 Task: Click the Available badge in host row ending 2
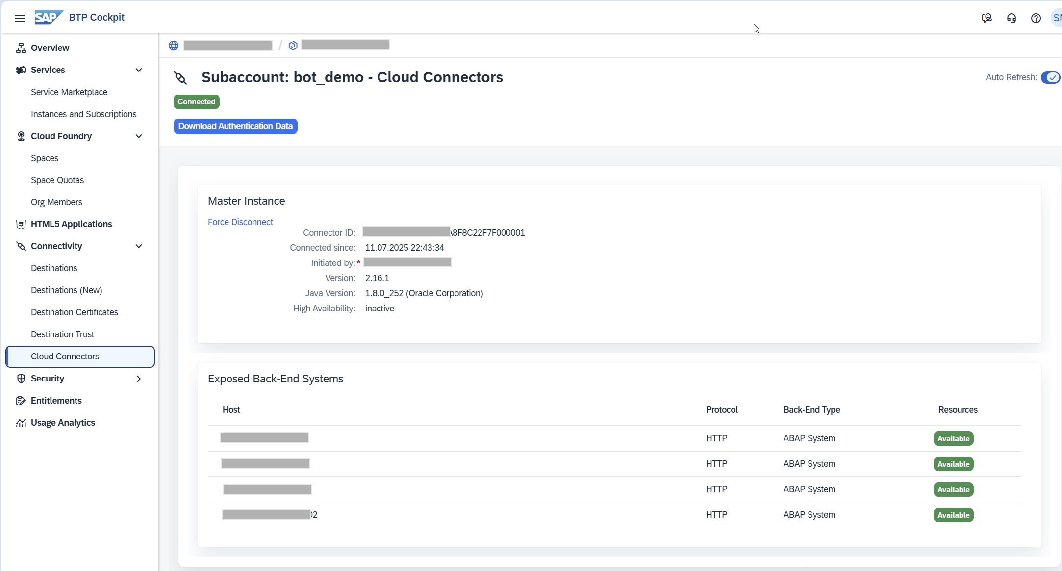point(953,515)
